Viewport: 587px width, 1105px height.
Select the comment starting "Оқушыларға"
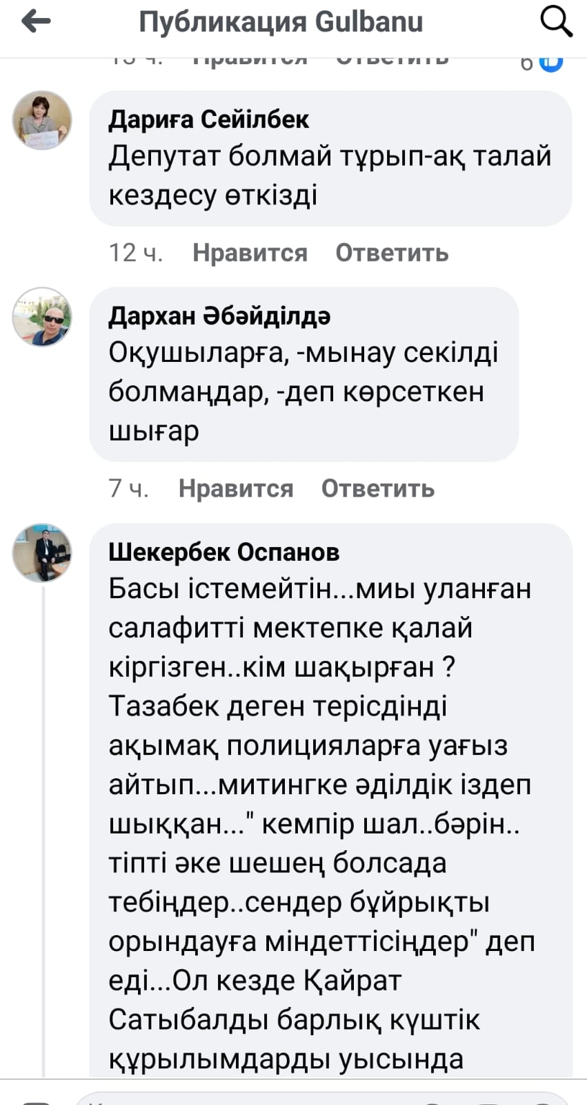click(x=304, y=392)
